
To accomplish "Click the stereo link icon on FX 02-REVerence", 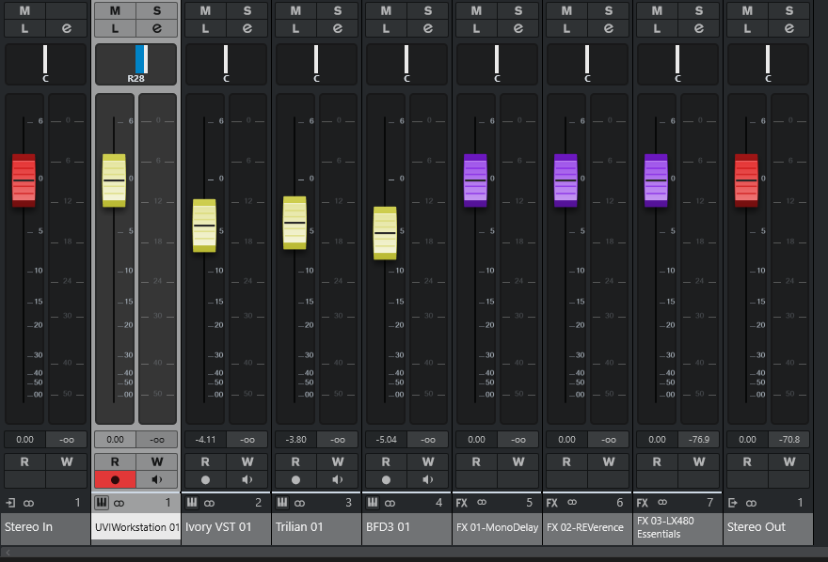I will click(x=572, y=503).
